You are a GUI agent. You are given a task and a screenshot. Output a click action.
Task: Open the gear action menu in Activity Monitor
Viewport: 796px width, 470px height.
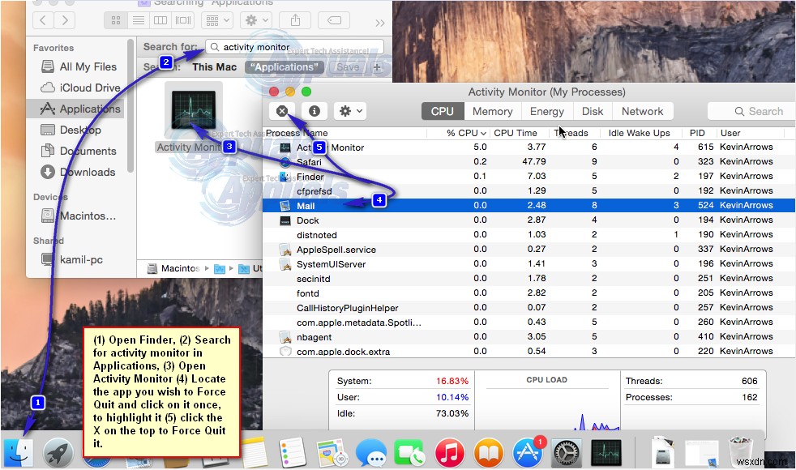pos(351,111)
